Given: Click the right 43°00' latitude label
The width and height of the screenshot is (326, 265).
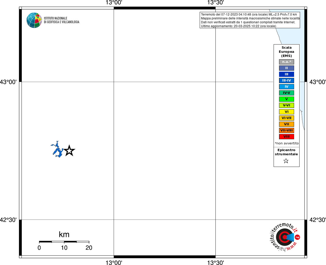Looking at the screenshot, I should click(318, 82).
